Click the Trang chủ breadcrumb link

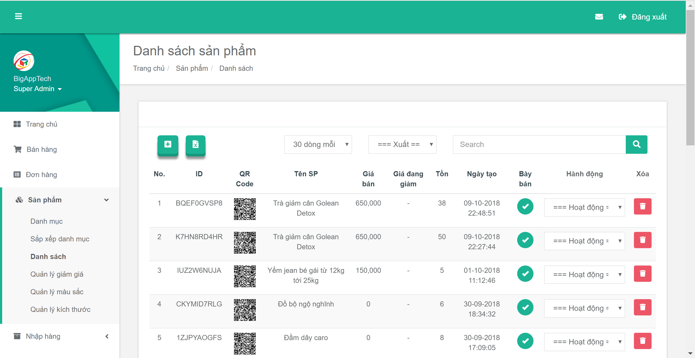[149, 68]
